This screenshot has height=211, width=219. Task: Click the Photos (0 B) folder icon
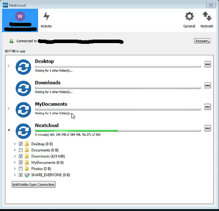27,168
